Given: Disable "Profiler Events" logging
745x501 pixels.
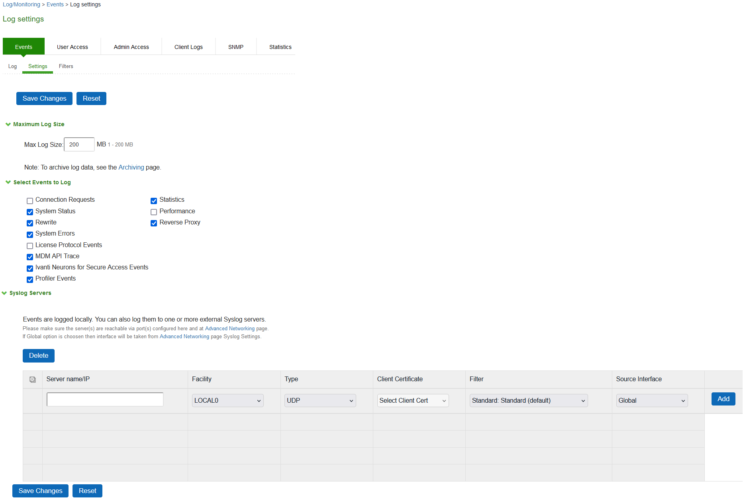Looking at the screenshot, I should click(30, 279).
